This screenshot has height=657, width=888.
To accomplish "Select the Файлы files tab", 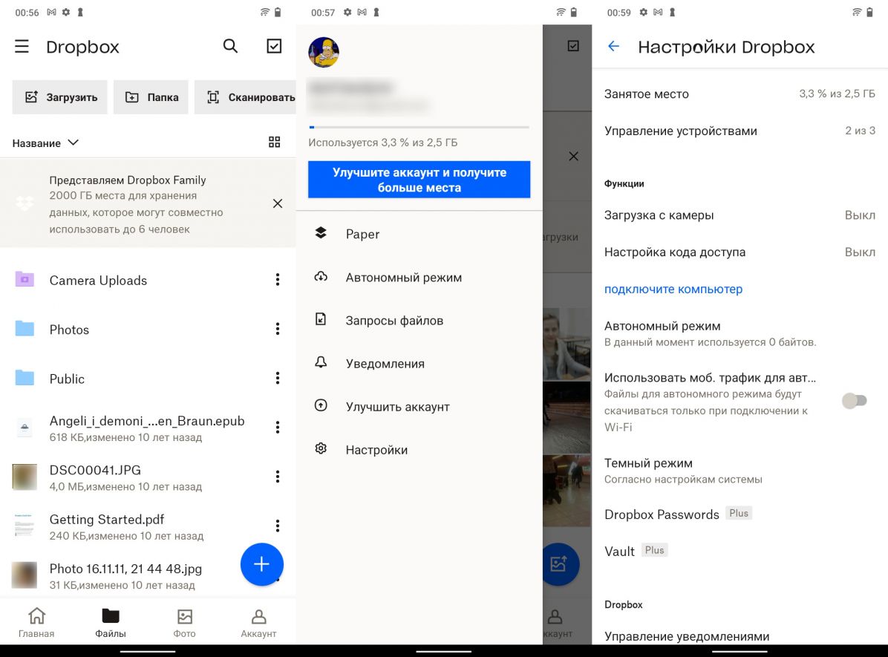I will click(x=111, y=623).
